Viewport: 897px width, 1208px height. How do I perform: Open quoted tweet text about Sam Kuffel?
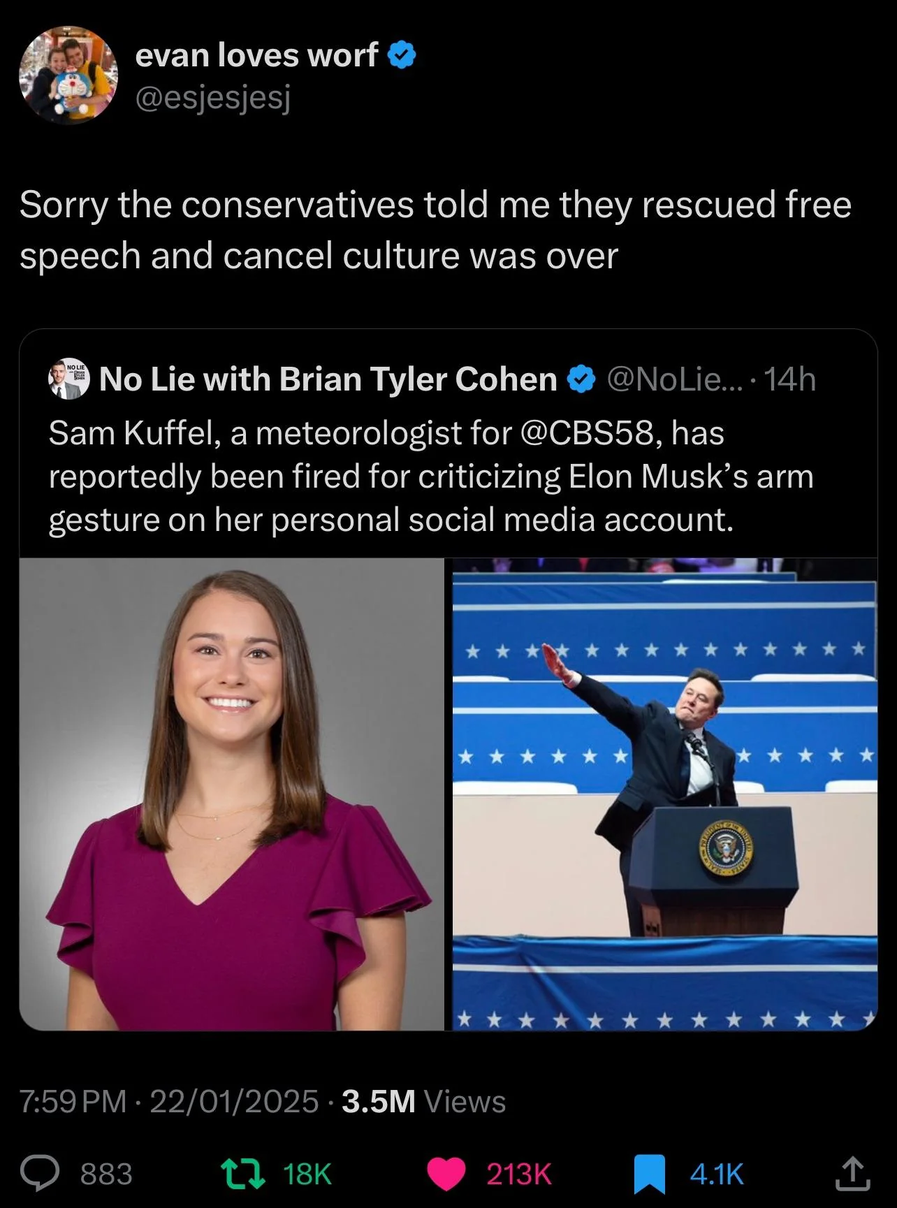coord(431,476)
